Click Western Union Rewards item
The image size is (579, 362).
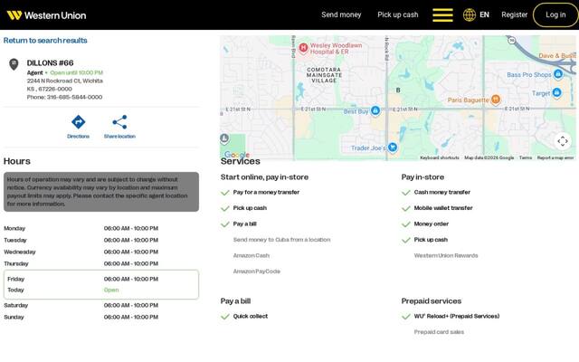pyautogui.click(x=446, y=255)
